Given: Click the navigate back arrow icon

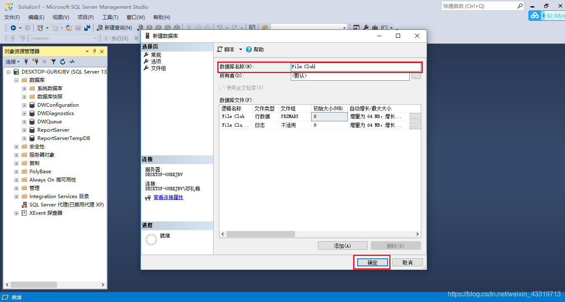Looking at the screenshot, I should (x=13, y=28).
